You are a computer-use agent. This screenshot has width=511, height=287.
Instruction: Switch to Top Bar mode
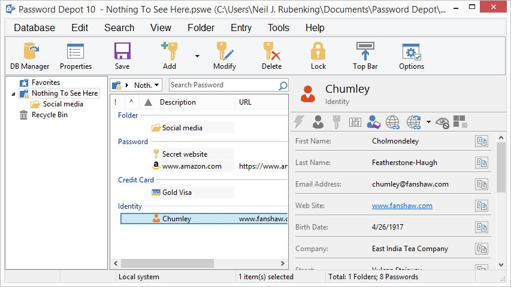click(365, 56)
